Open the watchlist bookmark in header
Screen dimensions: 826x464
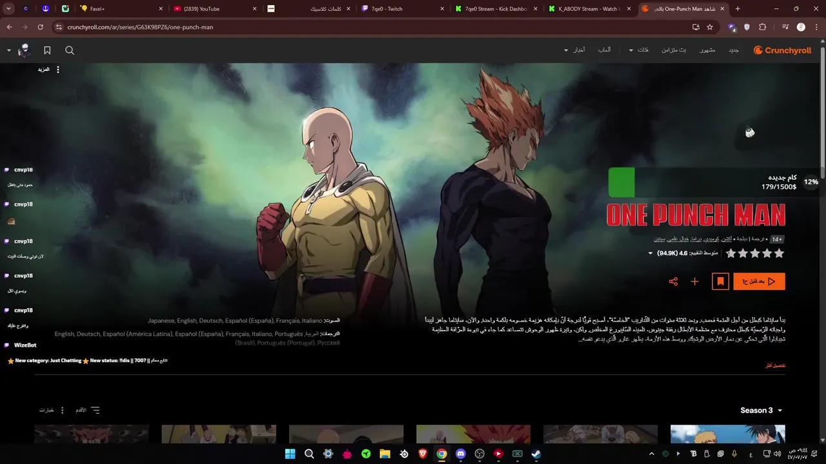tap(47, 50)
